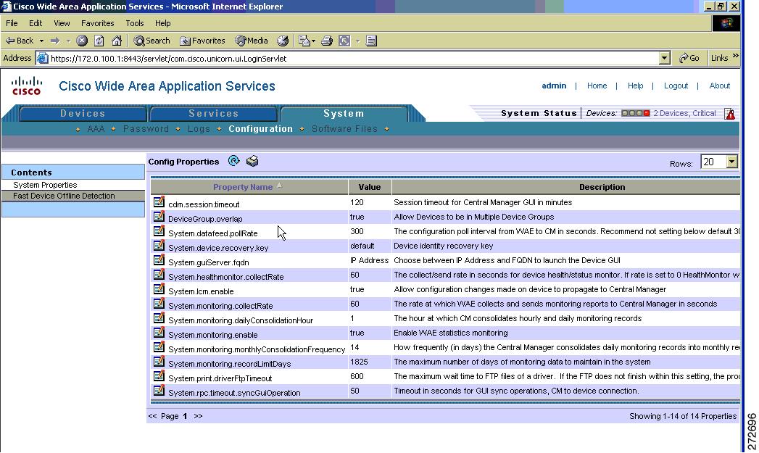
Task: Click the critical alarm icon in System Status
Action: pyautogui.click(x=729, y=114)
